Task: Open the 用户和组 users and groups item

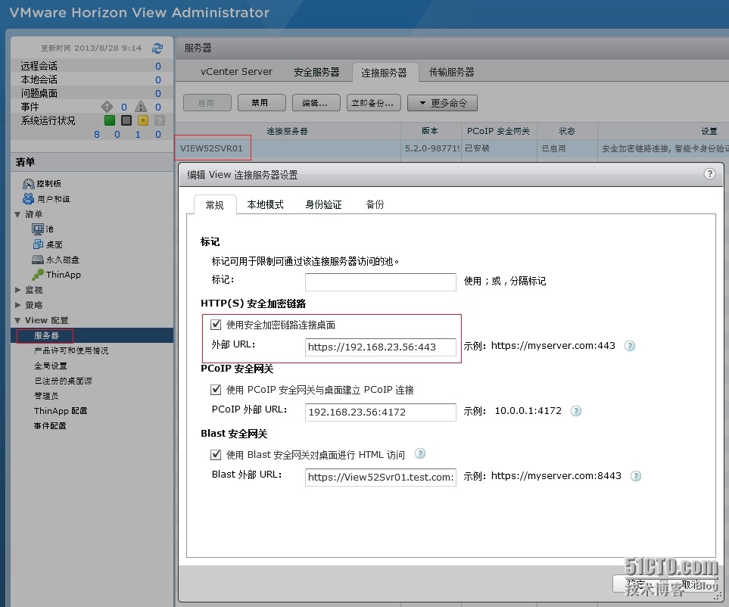Action: (46, 199)
